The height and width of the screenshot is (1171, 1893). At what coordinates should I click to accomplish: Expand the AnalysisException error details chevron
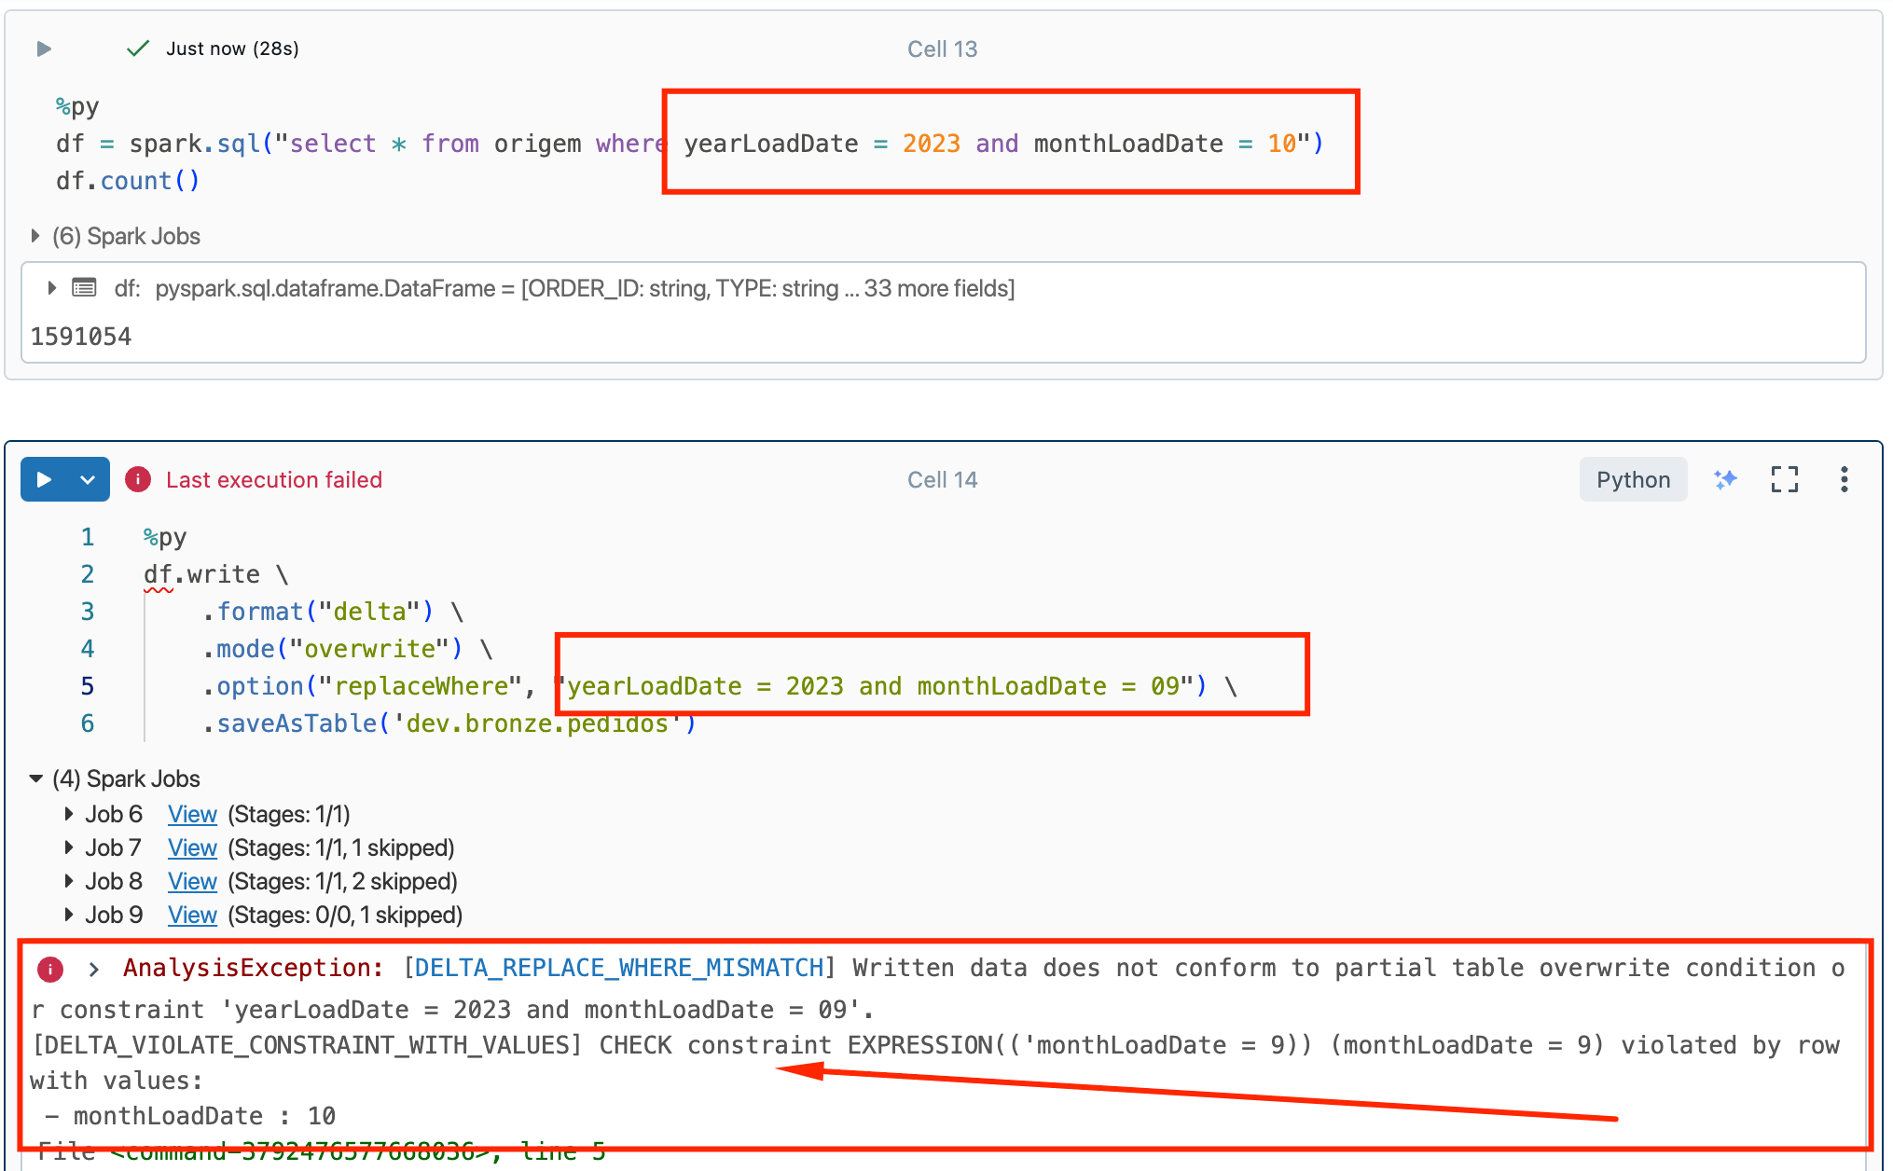(x=93, y=969)
